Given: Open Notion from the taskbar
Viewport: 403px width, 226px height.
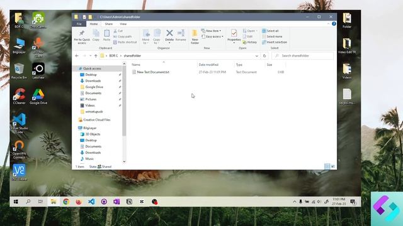Looking at the screenshot, I should coord(129,202).
